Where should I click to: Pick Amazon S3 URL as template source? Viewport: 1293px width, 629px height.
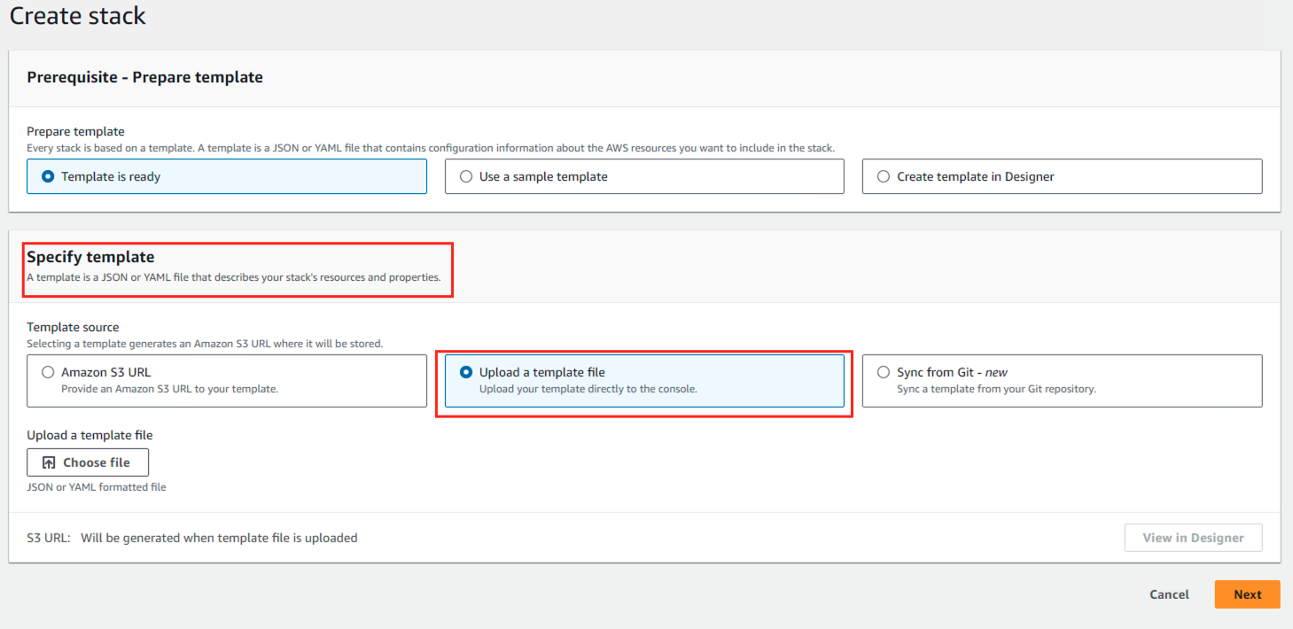48,373
